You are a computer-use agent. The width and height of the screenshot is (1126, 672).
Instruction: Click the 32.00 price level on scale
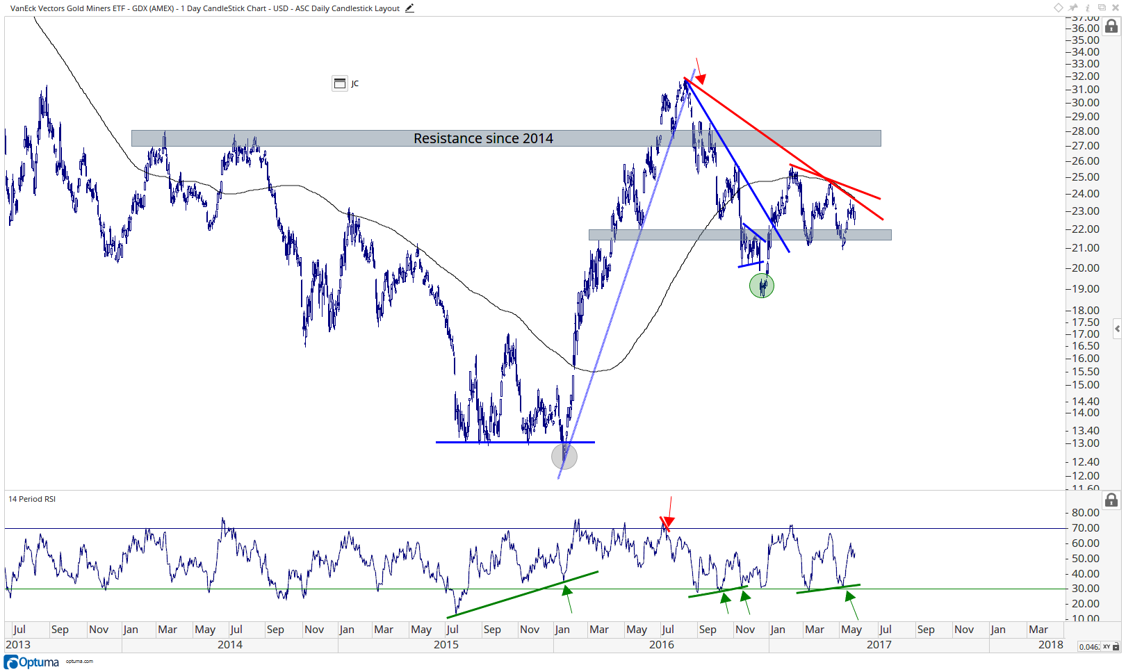coord(1086,76)
